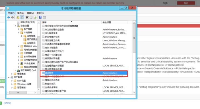The width and height of the screenshot is (200, 109).
Task: Expand the 公钥策略 tree node
Action: point(19,53)
